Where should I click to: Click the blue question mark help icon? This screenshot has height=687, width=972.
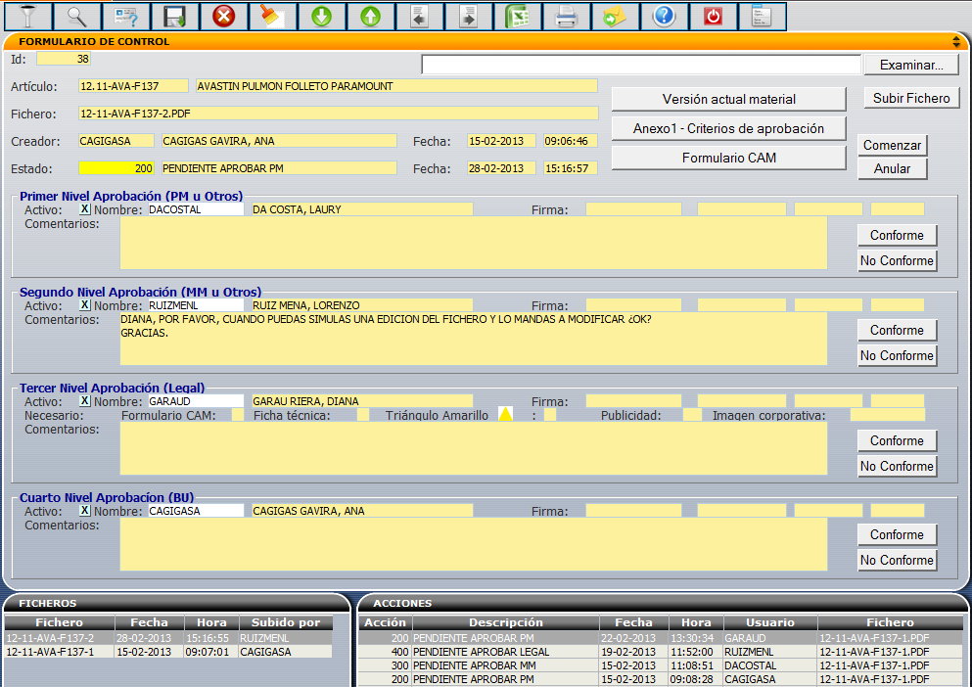pos(665,16)
